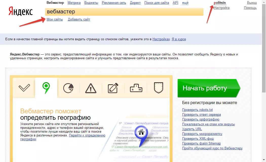Click Пожаловаться на спам или вирусы
The image size is (266, 162).
(208, 124)
